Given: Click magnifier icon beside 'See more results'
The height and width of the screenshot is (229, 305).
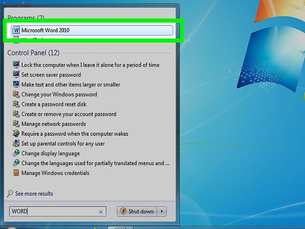Looking at the screenshot, I should coord(10,194).
